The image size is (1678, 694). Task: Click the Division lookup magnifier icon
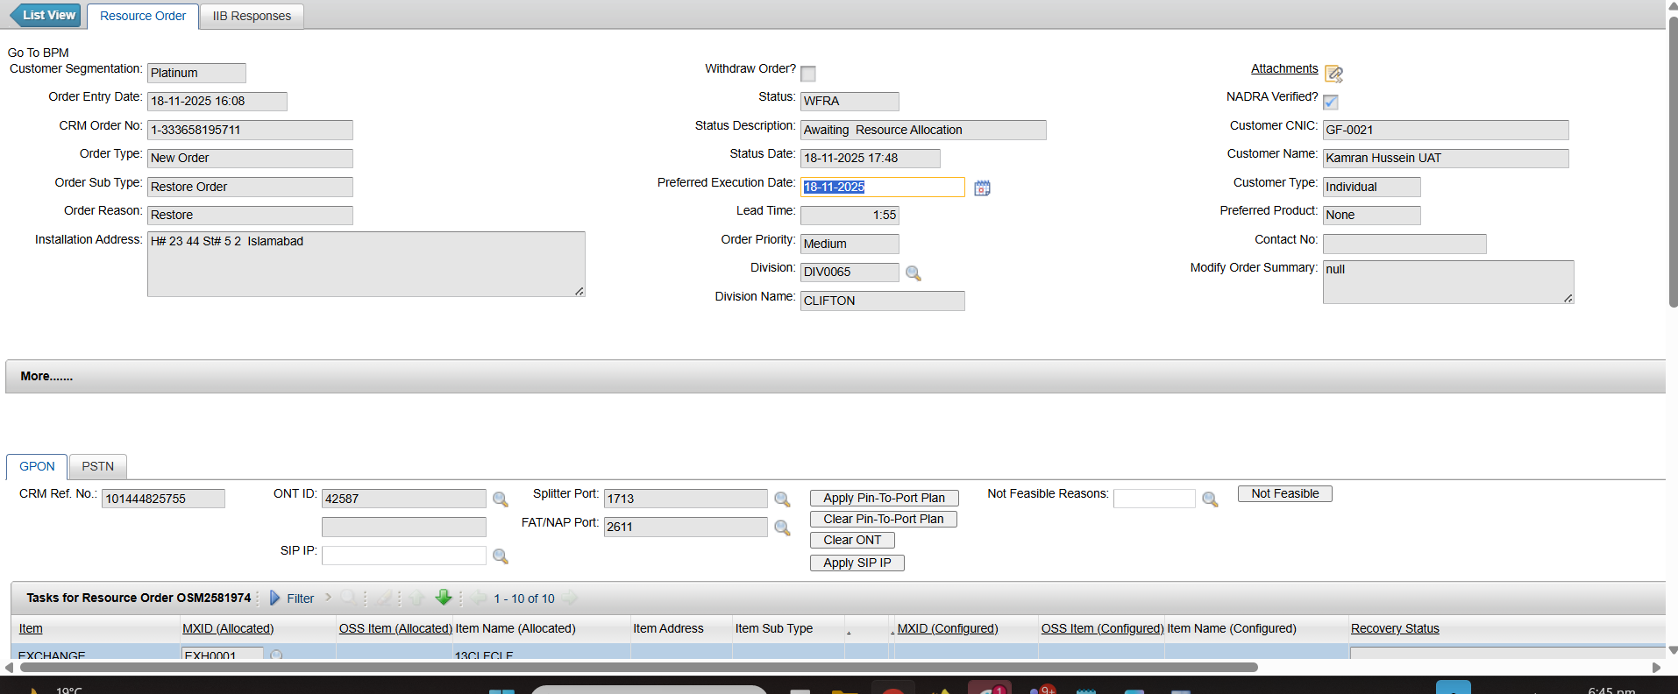coord(913,273)
